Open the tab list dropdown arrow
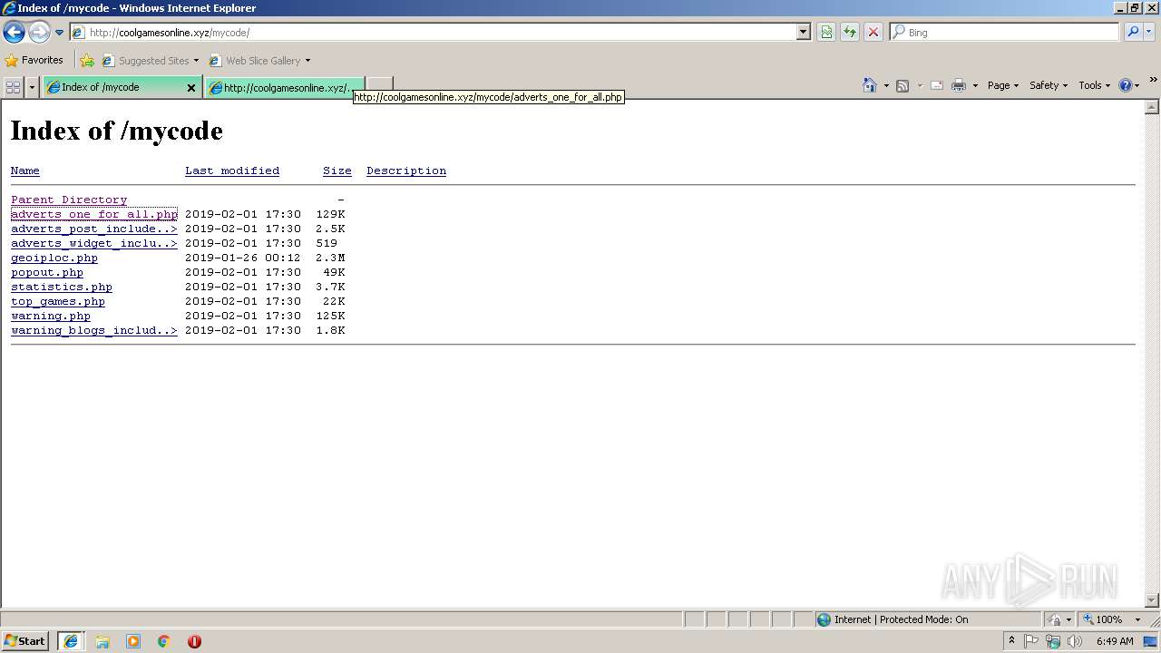1161x653 pixels. 33,87
